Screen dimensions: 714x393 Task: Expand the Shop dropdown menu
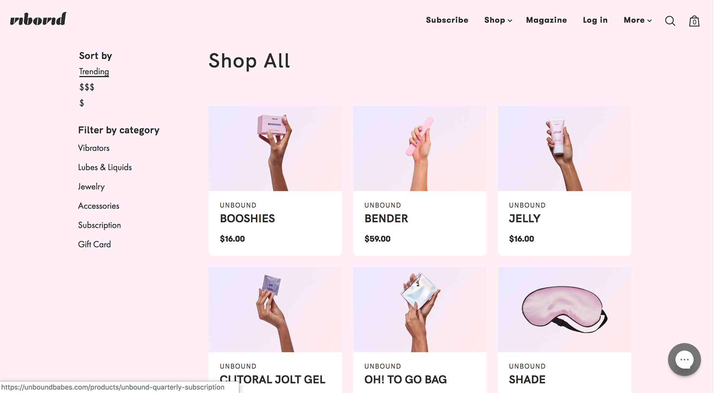498,20
